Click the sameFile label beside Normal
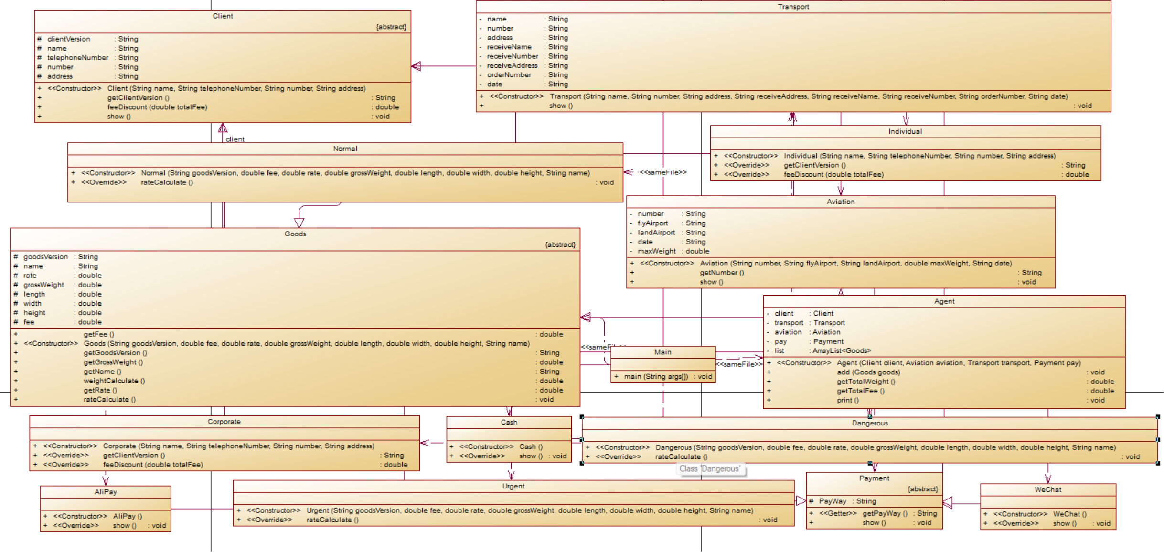1164x552 pixels. tap(662, 172)
